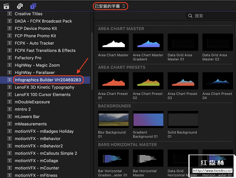Click title icon beside mIntro 2
Image resolution: width=236 pixels, height=178 pixels.
coord(10,109)
